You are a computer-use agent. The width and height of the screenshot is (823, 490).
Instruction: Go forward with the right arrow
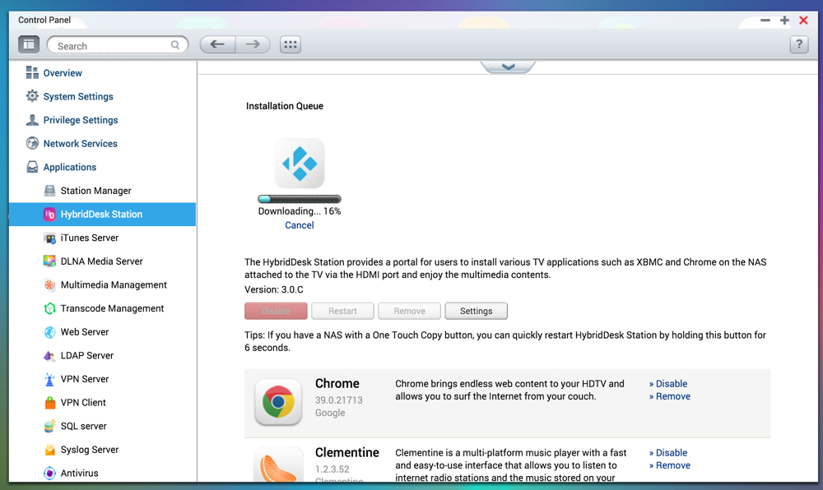coord(253,44)
